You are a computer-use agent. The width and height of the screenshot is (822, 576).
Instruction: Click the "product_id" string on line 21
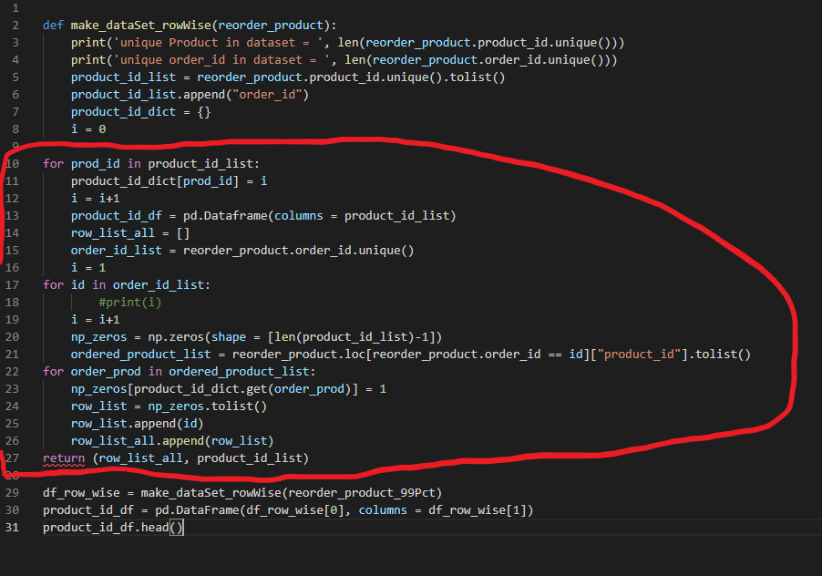(x=639, y=354)
